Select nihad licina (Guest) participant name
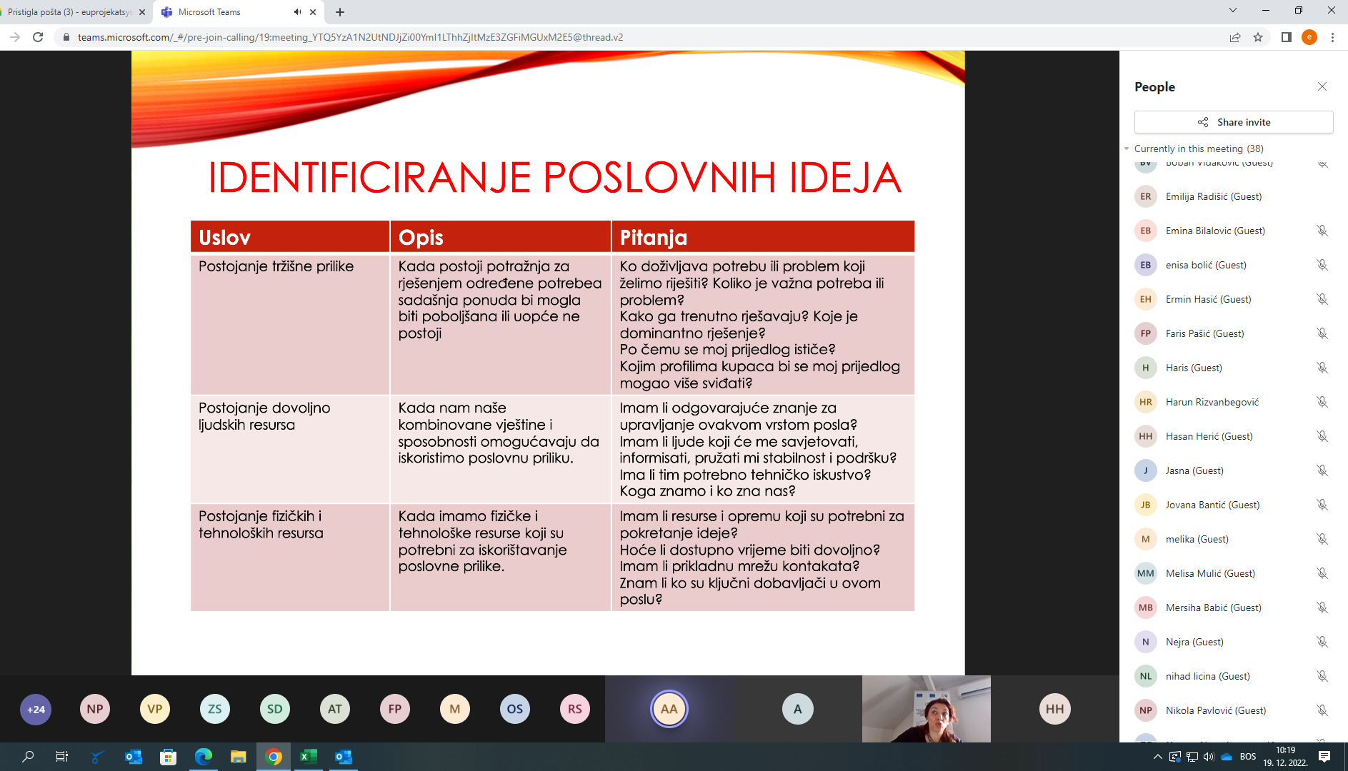 [x=1207, y=676]
